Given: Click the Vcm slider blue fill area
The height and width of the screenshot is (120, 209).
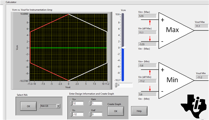Looking at the screenshot, I should click(123, 65).
